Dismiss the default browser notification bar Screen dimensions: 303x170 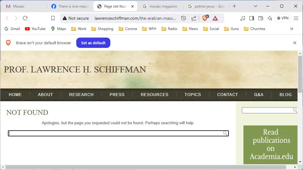tap(294, 43)
